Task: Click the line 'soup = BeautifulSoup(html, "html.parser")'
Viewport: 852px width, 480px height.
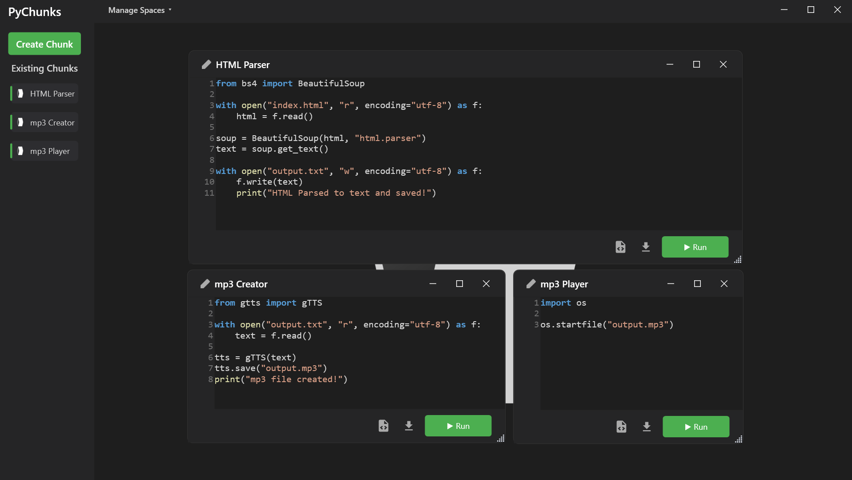Action: coord(321,138)
